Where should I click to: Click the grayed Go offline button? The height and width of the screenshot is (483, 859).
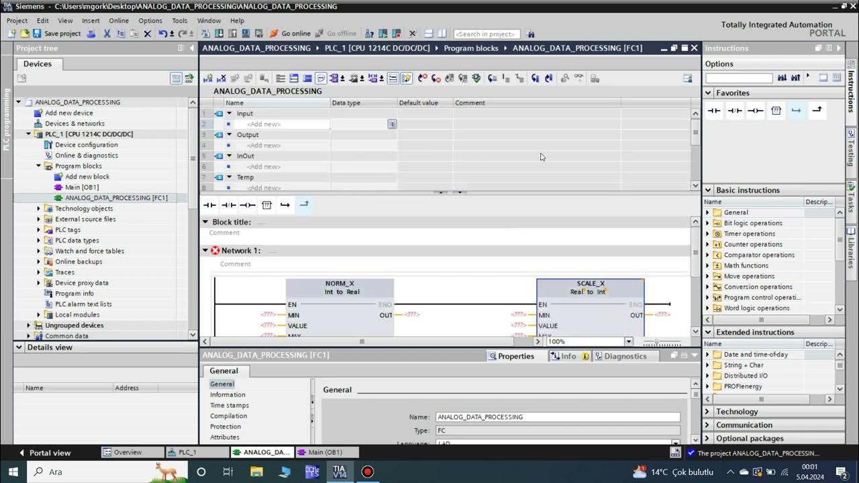click(x=336, y=34)
